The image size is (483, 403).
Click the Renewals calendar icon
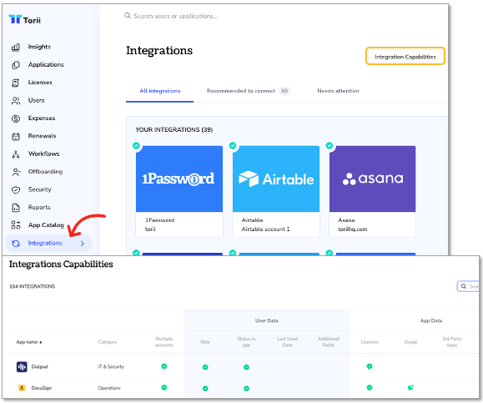(x=16, y=137)
